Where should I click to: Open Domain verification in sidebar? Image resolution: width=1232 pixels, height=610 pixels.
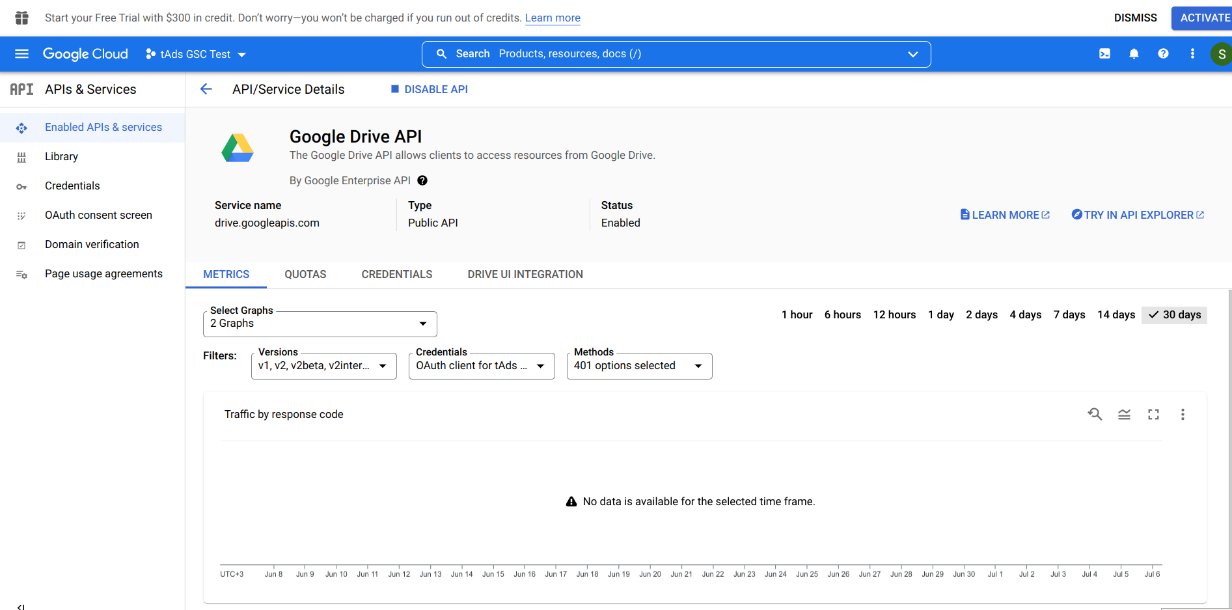[x=92, y=245]
